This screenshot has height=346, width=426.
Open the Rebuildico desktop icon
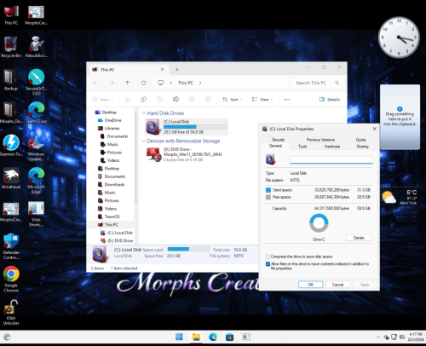click(36, 47)
